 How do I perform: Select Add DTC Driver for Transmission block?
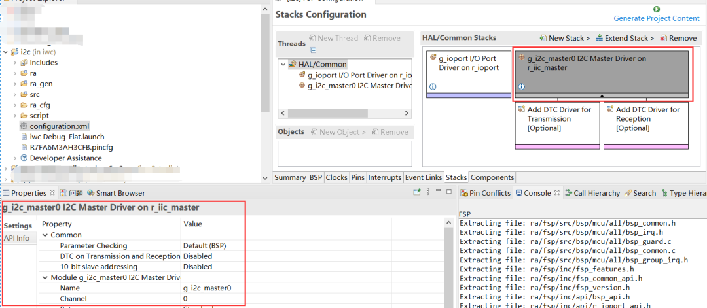pyautogui.click(x=558, y=125)
